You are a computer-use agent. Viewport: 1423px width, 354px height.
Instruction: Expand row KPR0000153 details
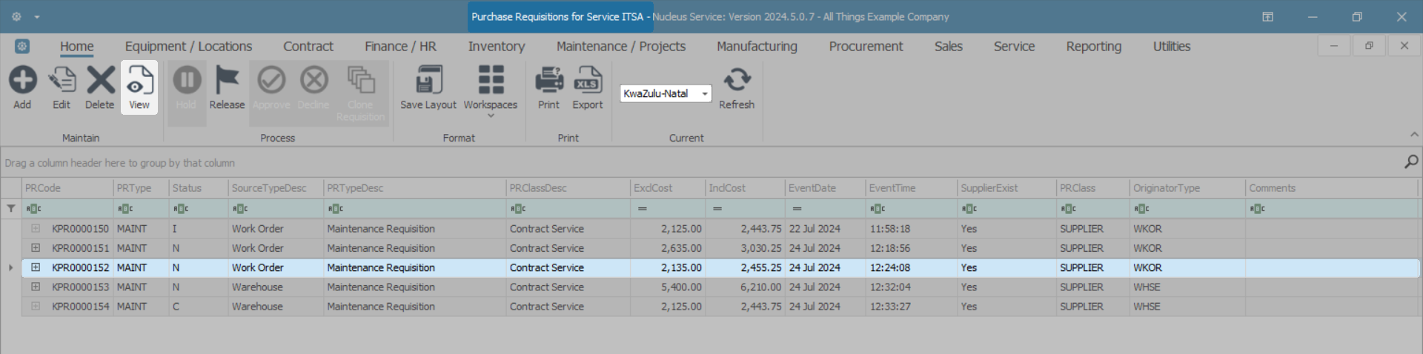[35, 287]
